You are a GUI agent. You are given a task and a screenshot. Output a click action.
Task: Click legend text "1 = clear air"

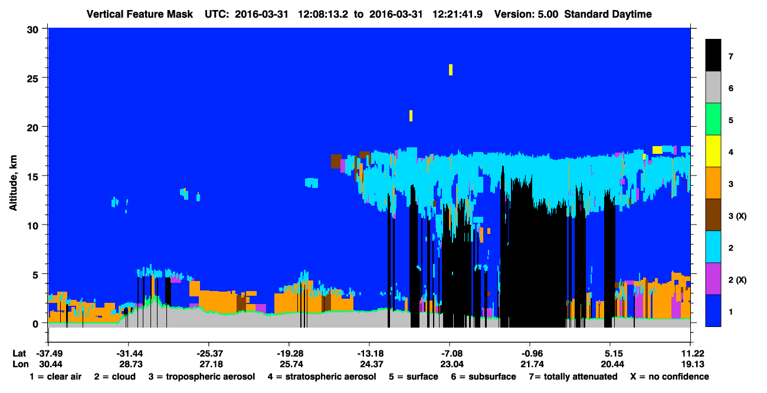coord(55,377)
